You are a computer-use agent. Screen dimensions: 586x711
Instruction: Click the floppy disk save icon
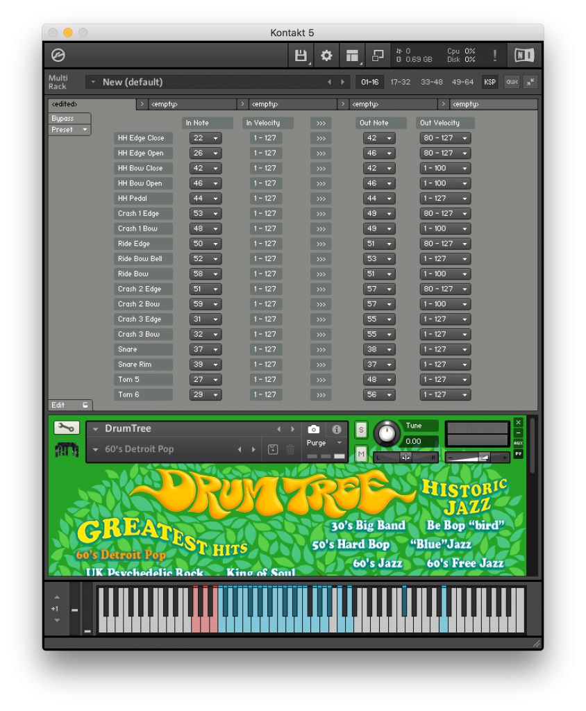pos(301,56)
